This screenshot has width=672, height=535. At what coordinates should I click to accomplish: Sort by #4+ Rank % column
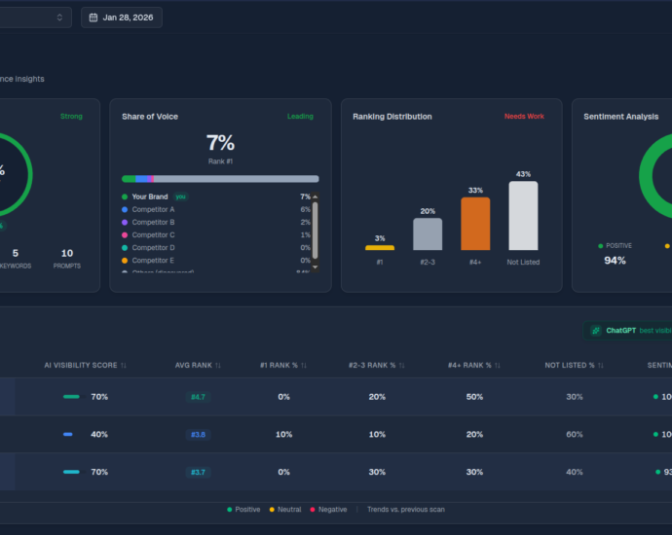499,366
